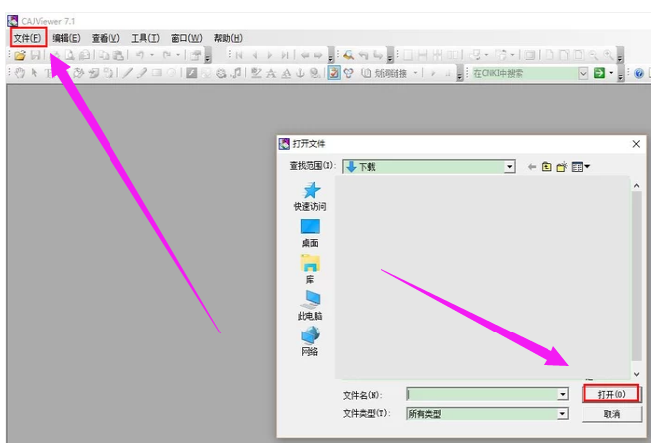Screen dimensions: 658x443
Task: Expand the 查找范围 下载 combo box
Action: (x=509, y=167)
